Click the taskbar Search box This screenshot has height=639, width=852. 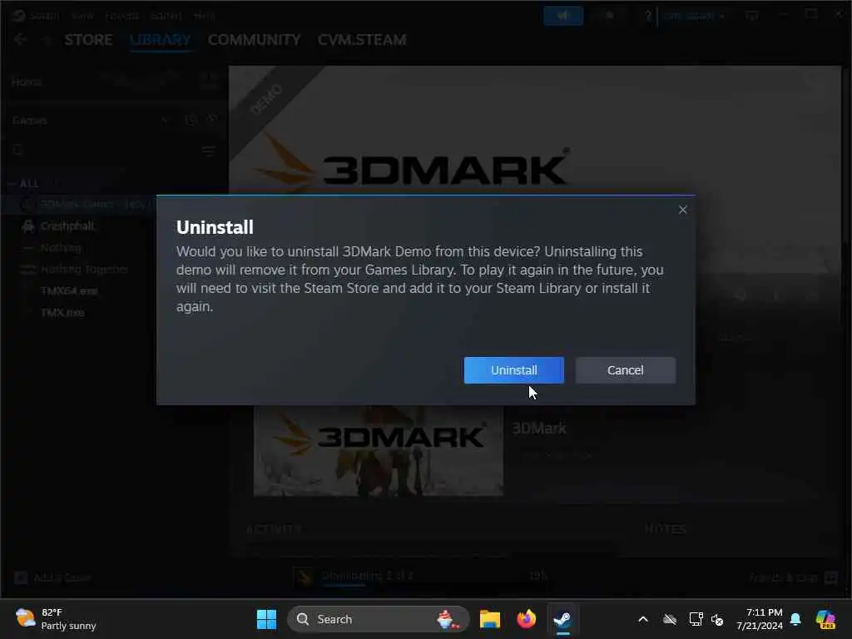click(x=379, y=619)
